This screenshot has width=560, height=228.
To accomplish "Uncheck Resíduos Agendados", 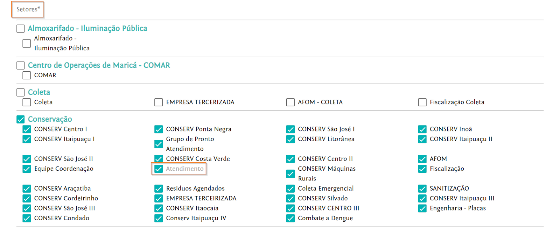I will pos(159,189).
